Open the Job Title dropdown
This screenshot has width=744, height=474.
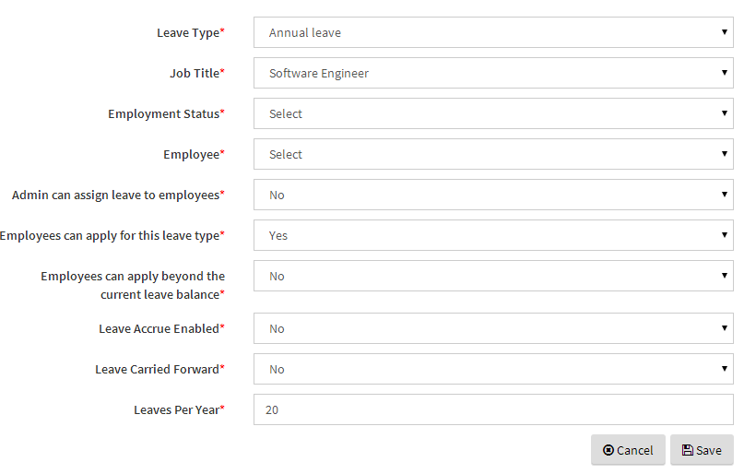pos(493,73)
